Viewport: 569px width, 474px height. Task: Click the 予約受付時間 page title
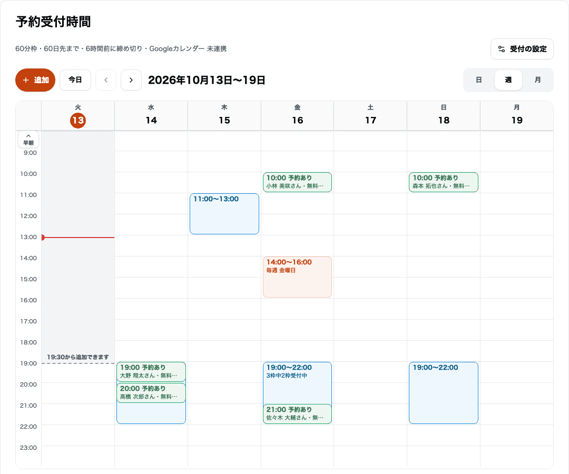pos(53,22)
